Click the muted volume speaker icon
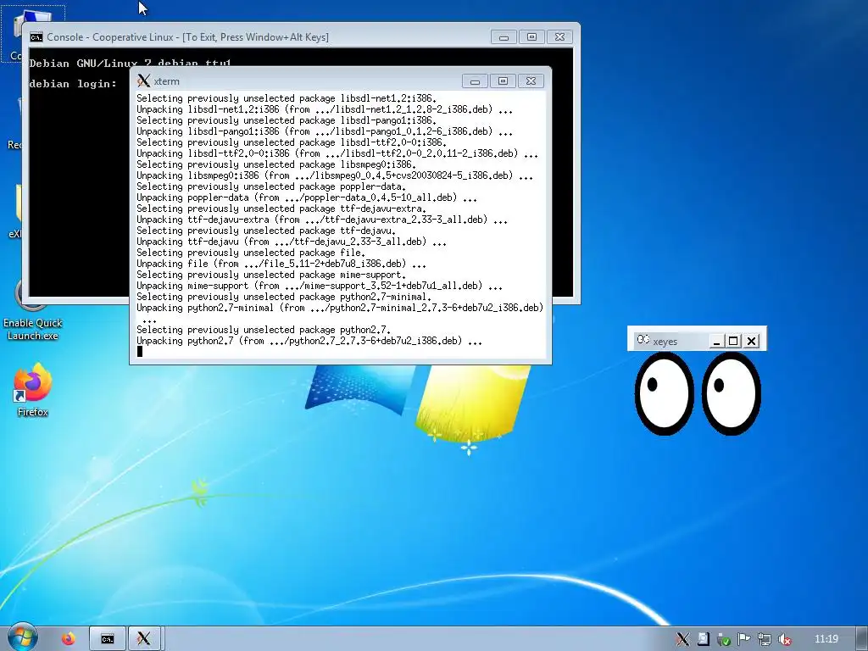The width and height of the screenshot is (868, 651). pyautogui.click(x=784, y=639)
